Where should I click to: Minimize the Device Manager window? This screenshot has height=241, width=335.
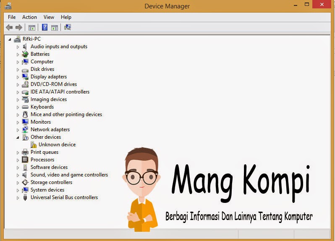click(x=296, y=5)
